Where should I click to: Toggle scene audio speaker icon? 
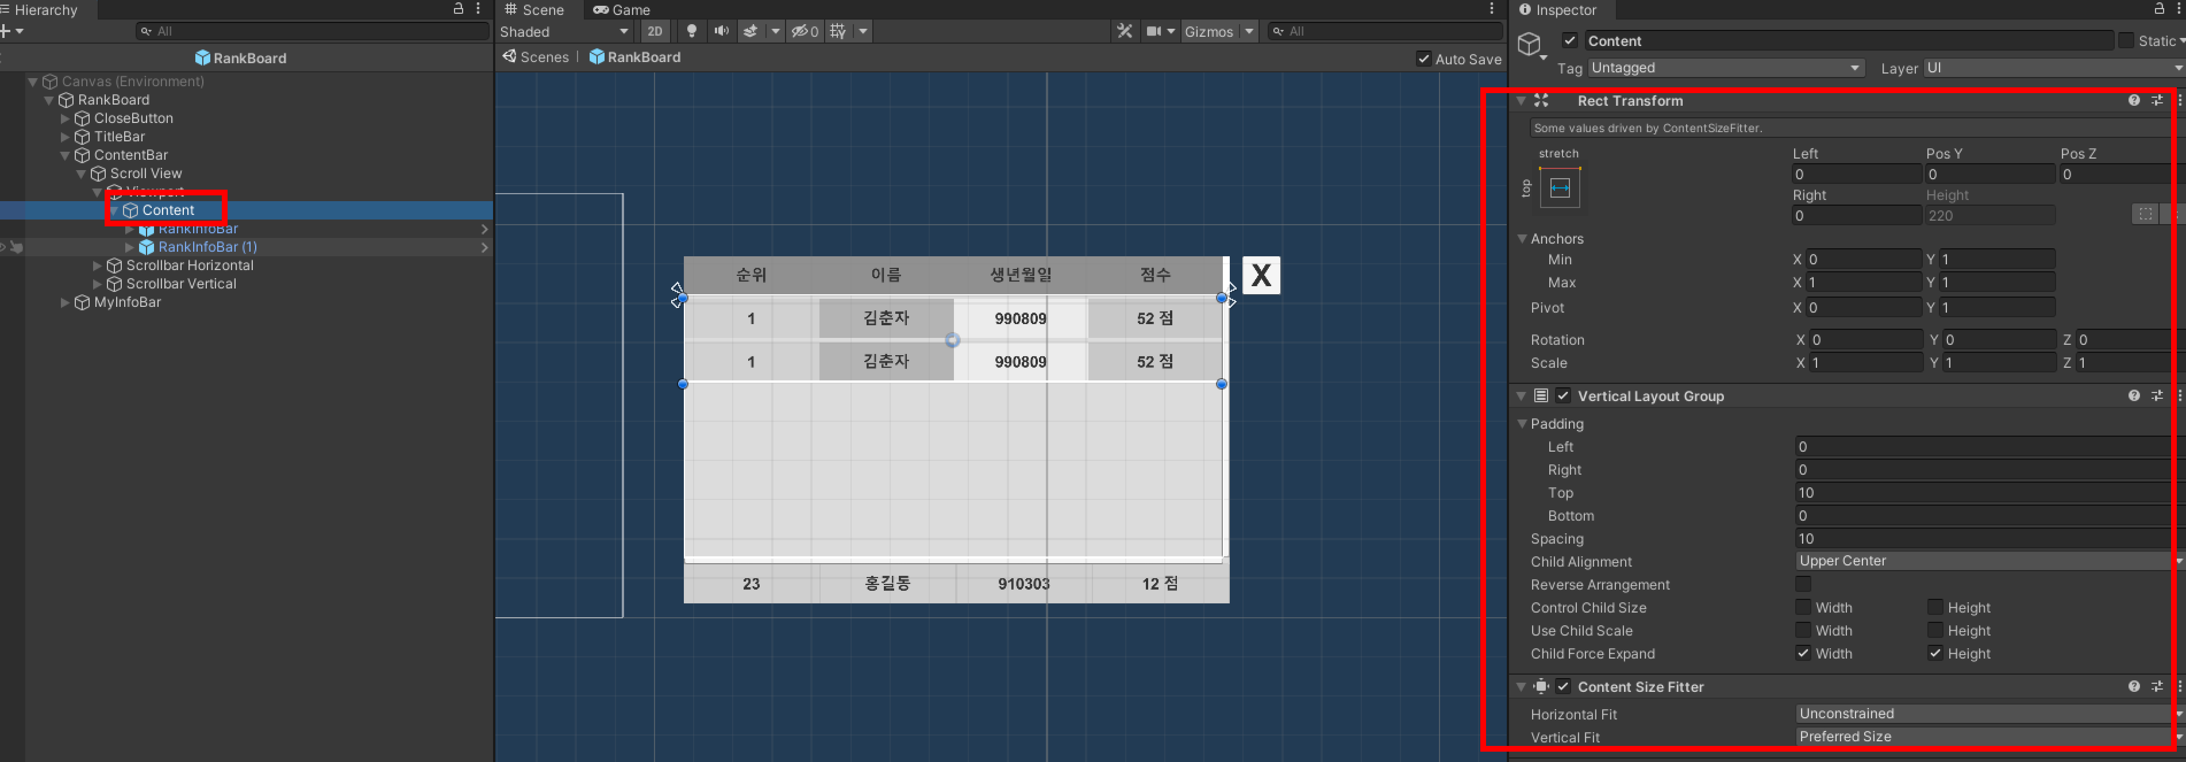point(721,32)
